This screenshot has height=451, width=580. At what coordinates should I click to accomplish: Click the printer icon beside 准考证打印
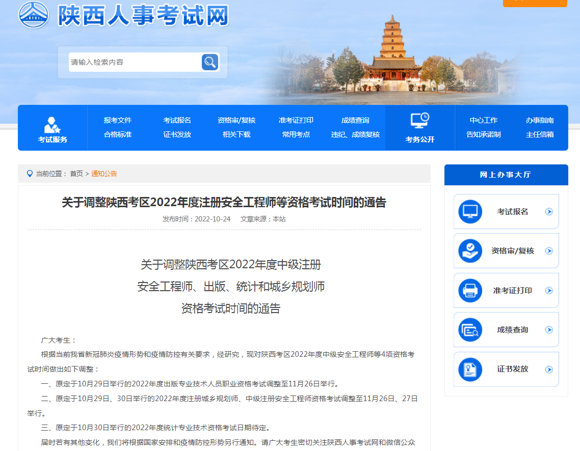(x=470, y=291)
